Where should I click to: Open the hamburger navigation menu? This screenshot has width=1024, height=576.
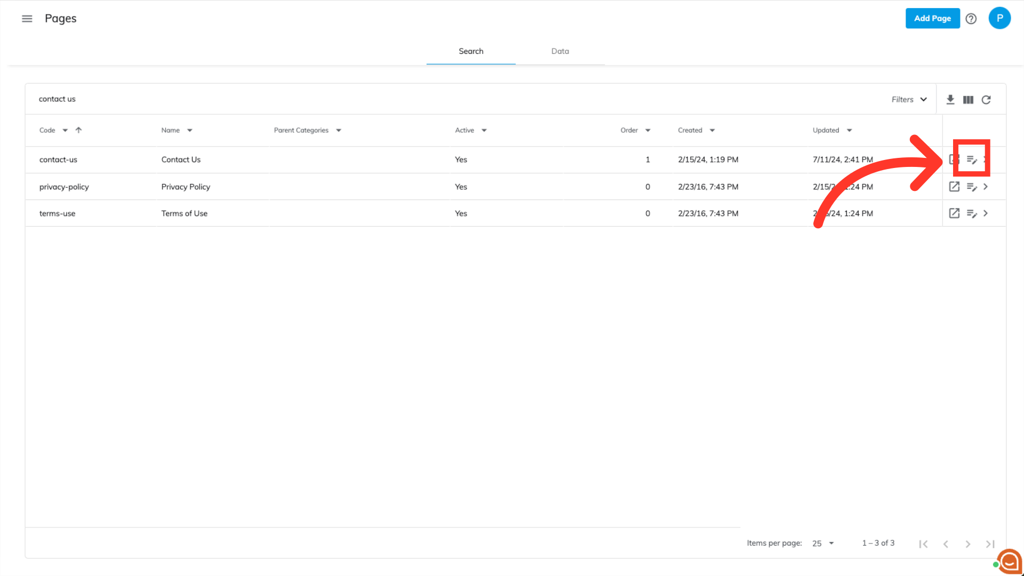[x=27, y=19]
